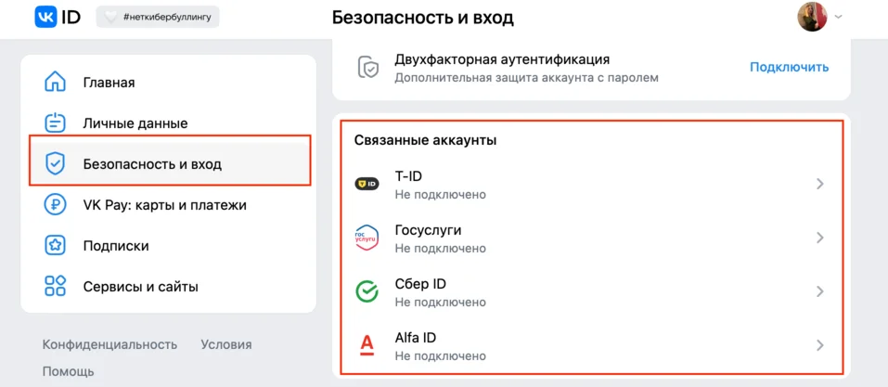Click the VK ID logo
888x387 pixels.
[58, 17]
